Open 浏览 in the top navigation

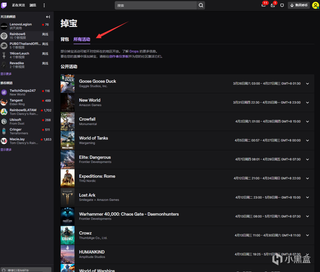(x=33, y=5)
